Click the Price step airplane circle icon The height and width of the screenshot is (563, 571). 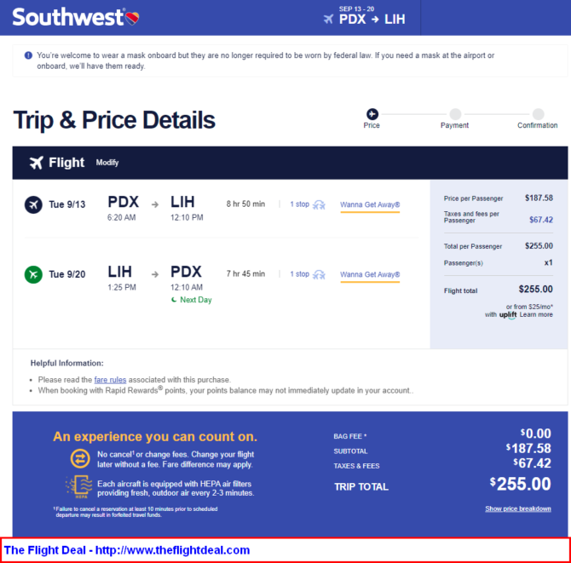tap(372, 114)
